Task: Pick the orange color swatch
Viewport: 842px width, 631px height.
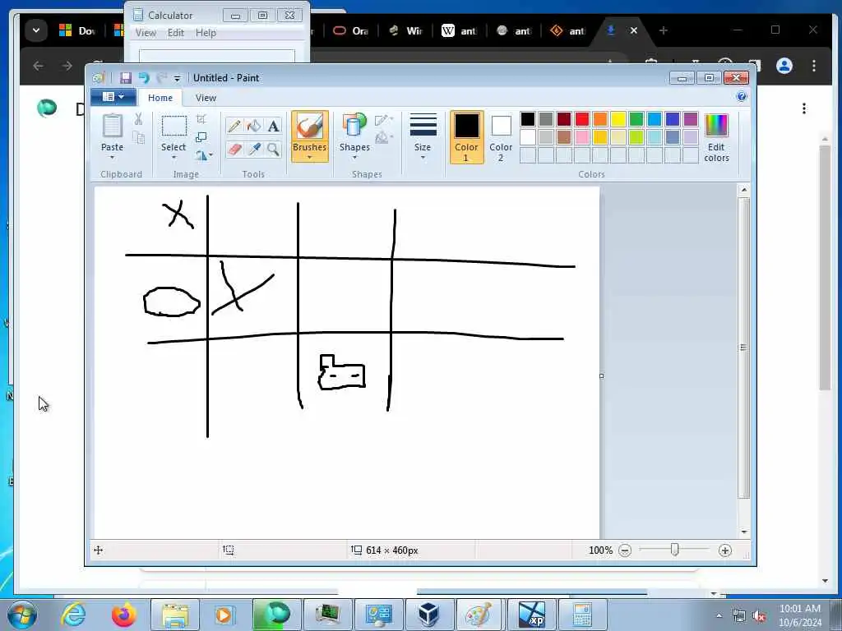Action: 600,119
